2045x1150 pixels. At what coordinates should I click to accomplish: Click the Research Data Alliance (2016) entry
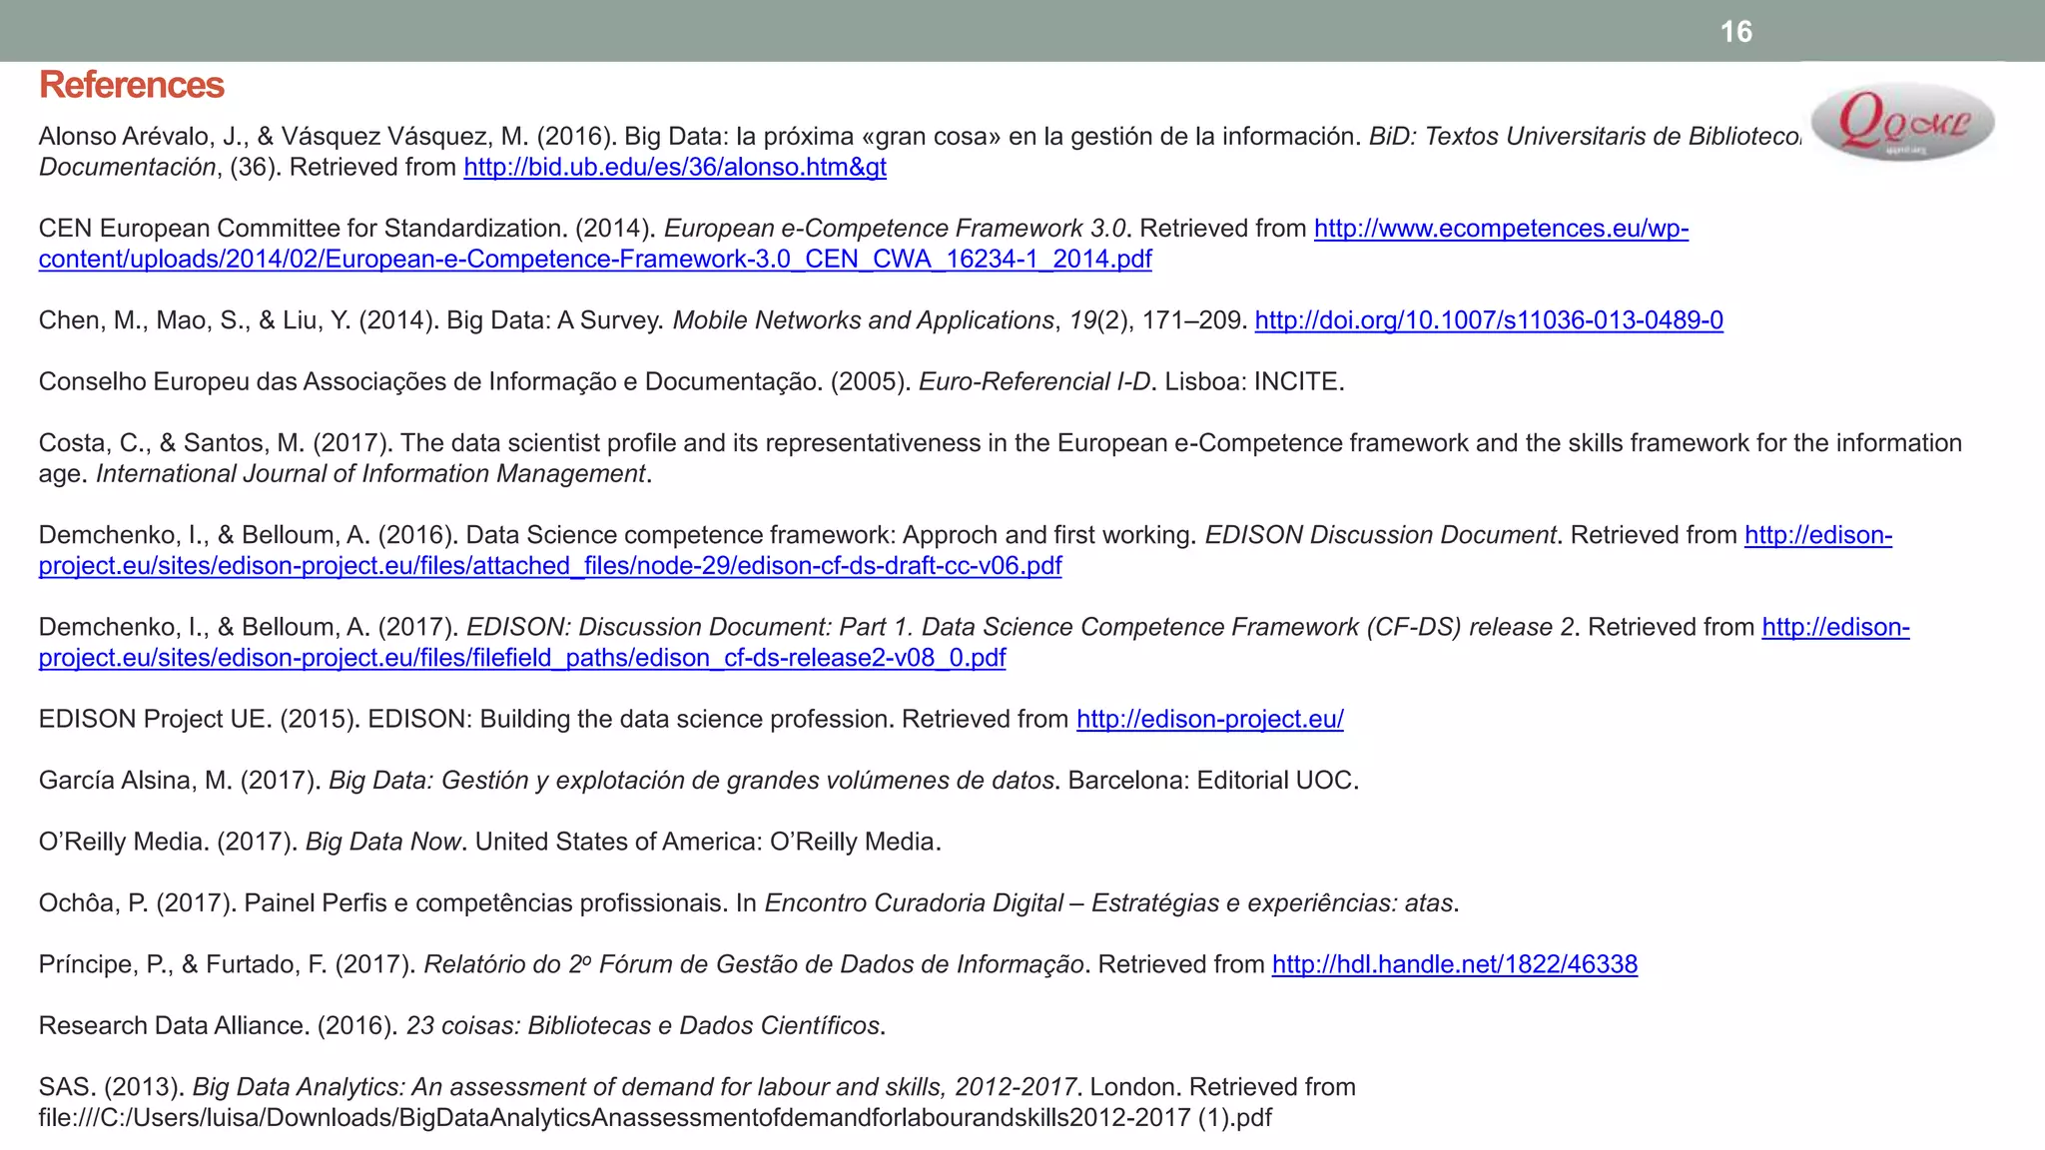click(462, 1026)
